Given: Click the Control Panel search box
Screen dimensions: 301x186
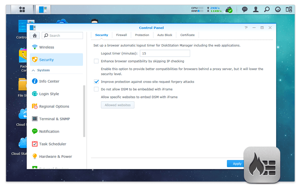Looking at the screenshot, I should [x=63, y=35].
